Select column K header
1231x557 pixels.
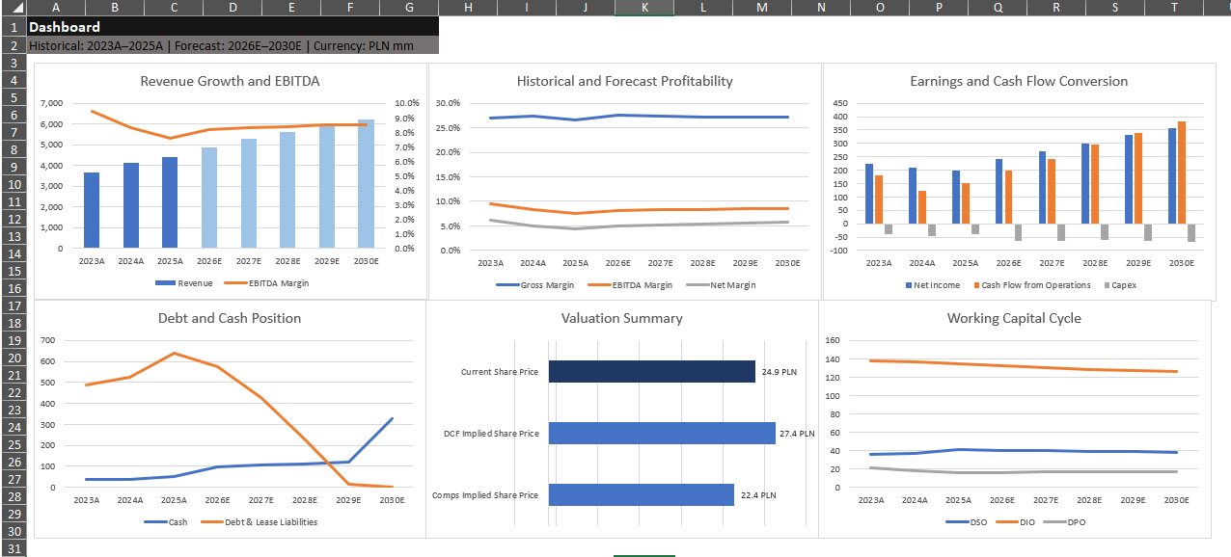click(644, 8)
